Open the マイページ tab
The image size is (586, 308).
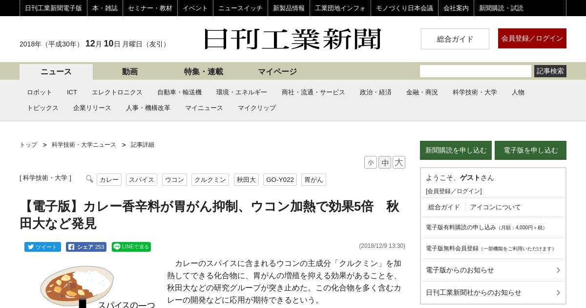(x=277, y=72)
